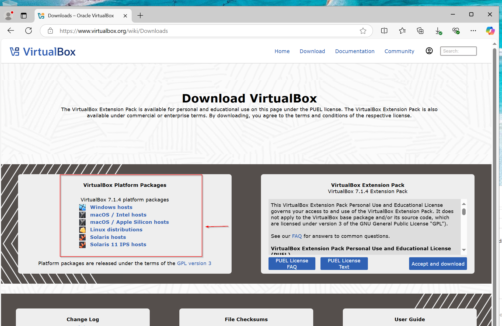Click the Windows hosts icon
This screenshot has height=326, width=502.
pyautogui.click(x=82, y=207)
